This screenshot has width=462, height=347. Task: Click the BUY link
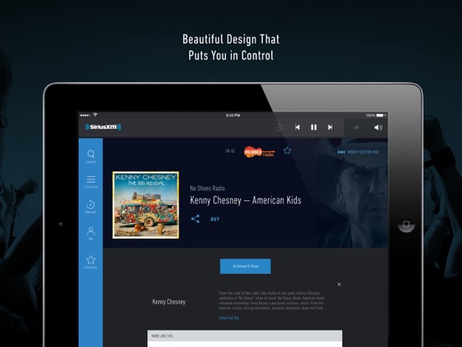tap(215, 220)
